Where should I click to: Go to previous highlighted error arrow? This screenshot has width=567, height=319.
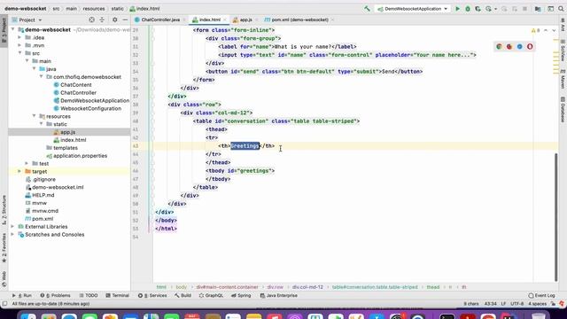coord(546,30)
